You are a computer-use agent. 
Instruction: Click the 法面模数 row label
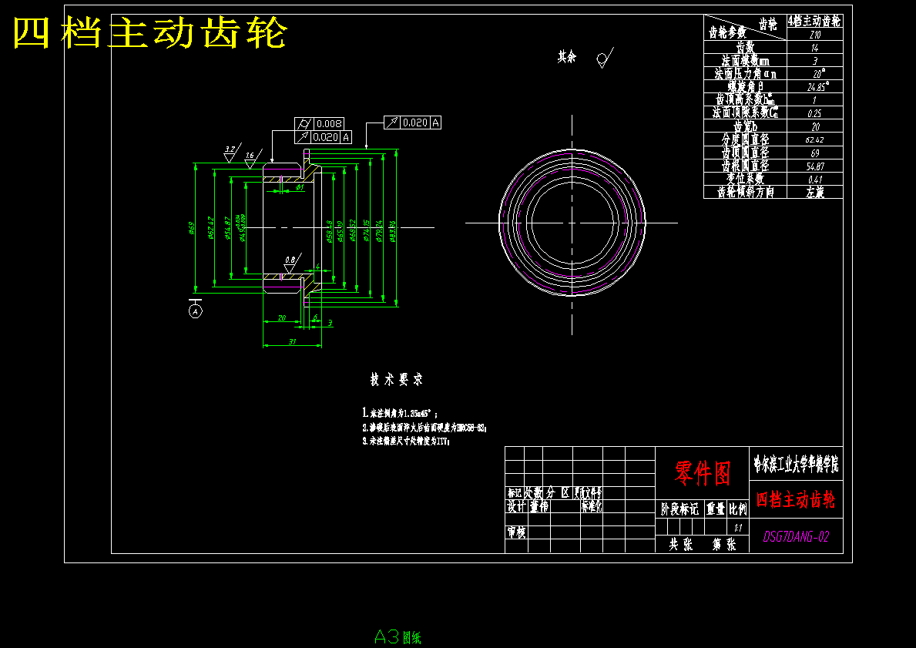click(746, 60)
